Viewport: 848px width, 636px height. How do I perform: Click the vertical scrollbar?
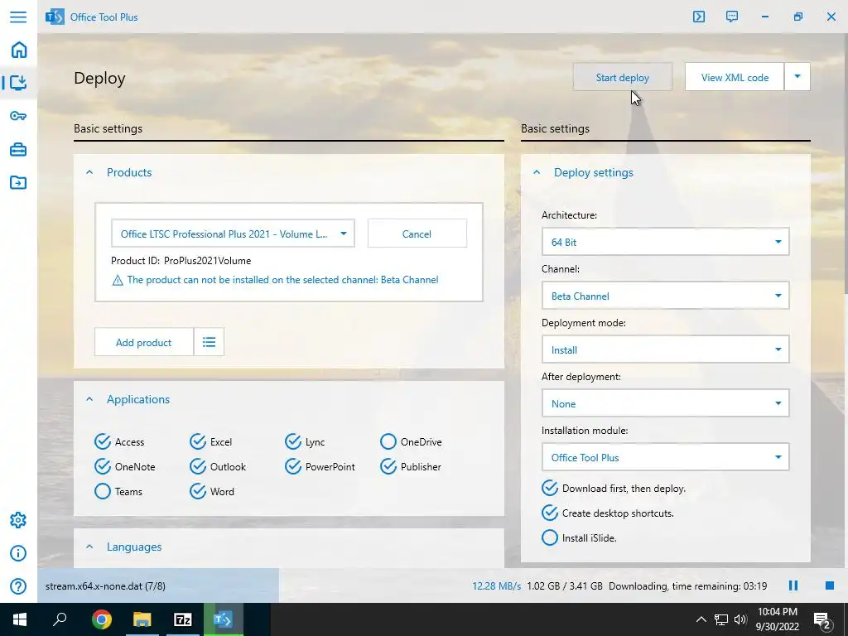pos(846,162)
